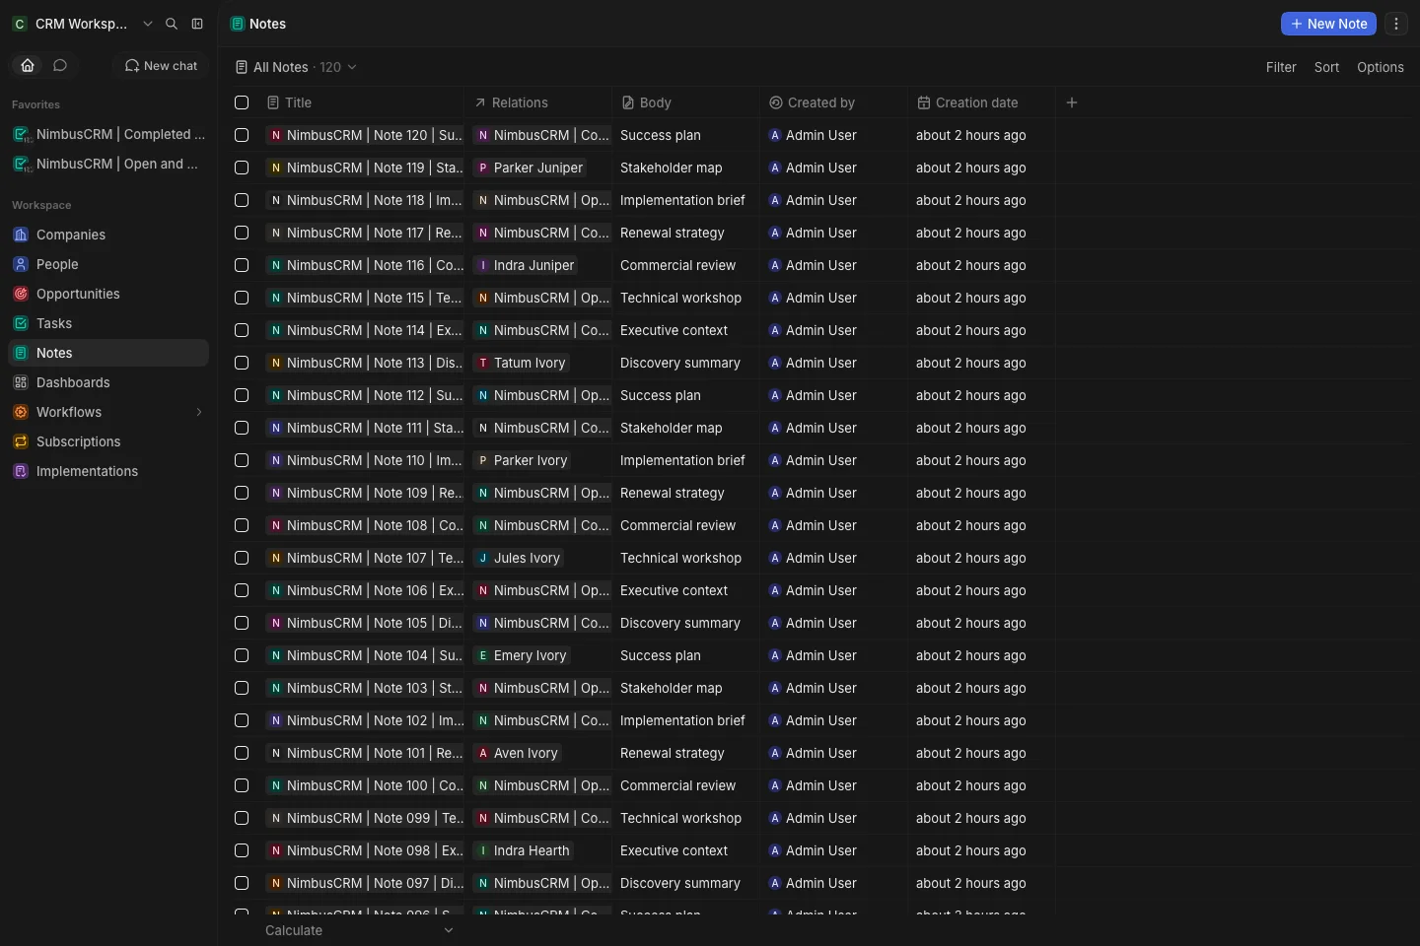
Task: Add a new column with plus icon
Action: point(1072,102)
